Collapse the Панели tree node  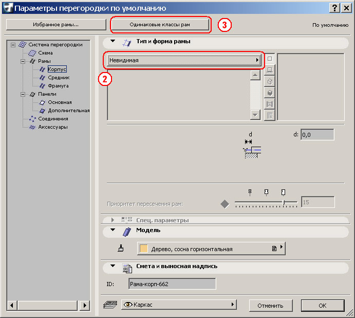[x=23, y=94]
